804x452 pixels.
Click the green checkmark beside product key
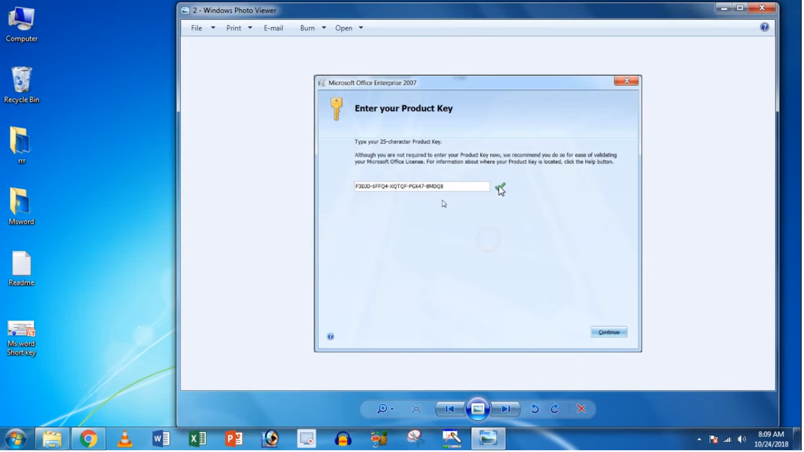(x=500, y=188)
